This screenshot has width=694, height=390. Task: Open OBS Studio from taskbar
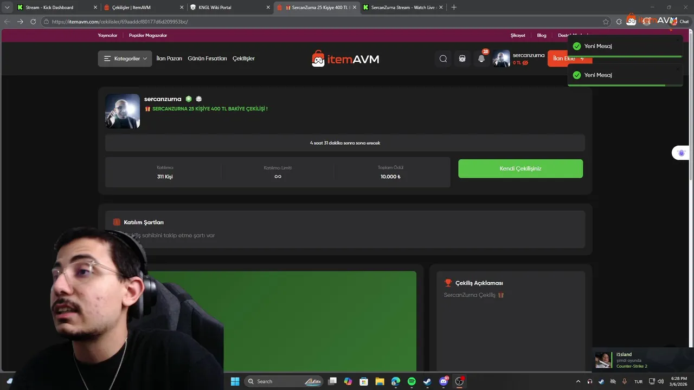click(x=460, y=381)
